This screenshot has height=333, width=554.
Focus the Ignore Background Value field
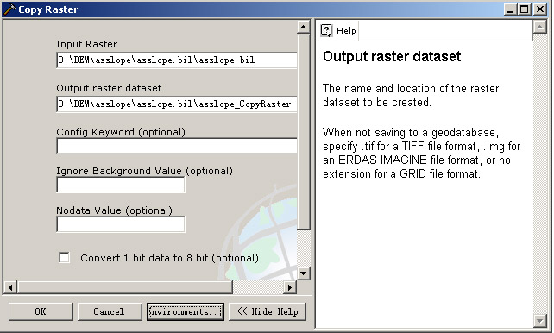121,185
